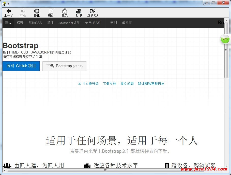
Task: Click the 适应各种技术水平 heading
Action: click(116, 166)
